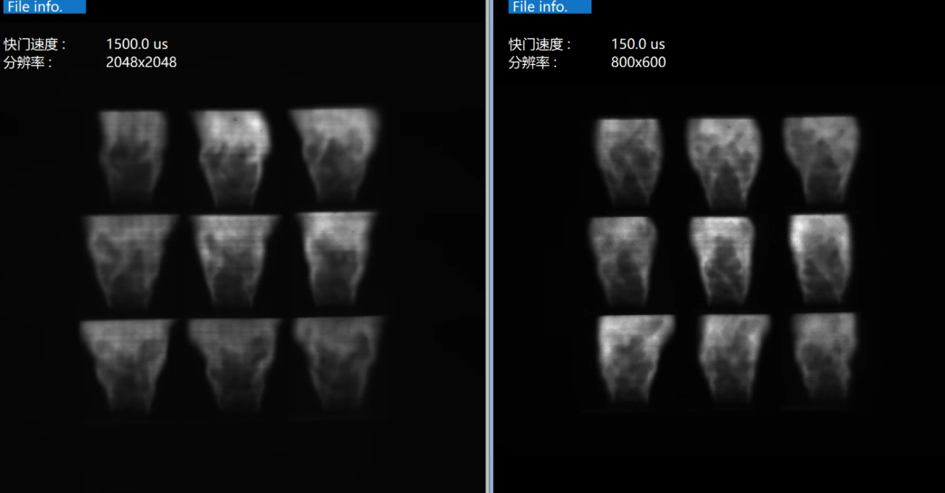The width and height of the screenshot is (945, 493).
Task: Select the top-left image tile in the right pane
Action: pyautogui.click(x=628, y=161)
